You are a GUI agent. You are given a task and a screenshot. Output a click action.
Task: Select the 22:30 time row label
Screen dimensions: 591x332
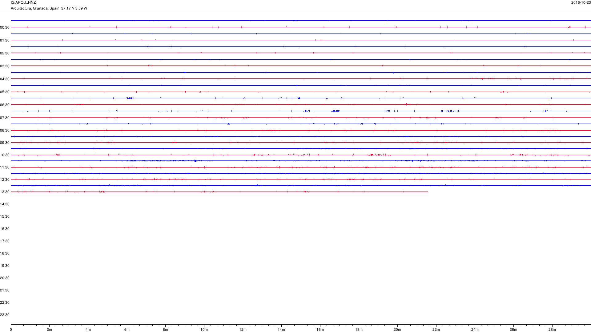pyautogui.click(x=5, y=302)
